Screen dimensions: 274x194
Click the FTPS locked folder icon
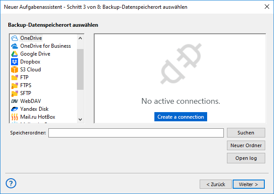click(15, 85)
